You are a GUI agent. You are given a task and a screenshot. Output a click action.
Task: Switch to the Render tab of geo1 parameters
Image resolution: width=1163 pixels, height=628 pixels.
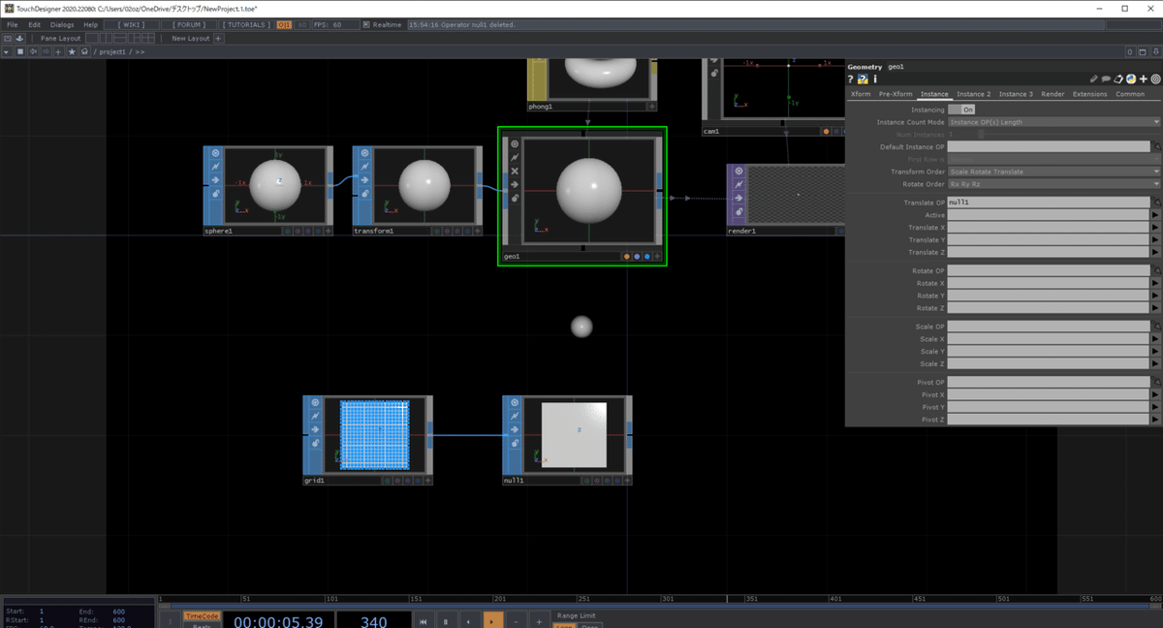[x=1053, y=93]
